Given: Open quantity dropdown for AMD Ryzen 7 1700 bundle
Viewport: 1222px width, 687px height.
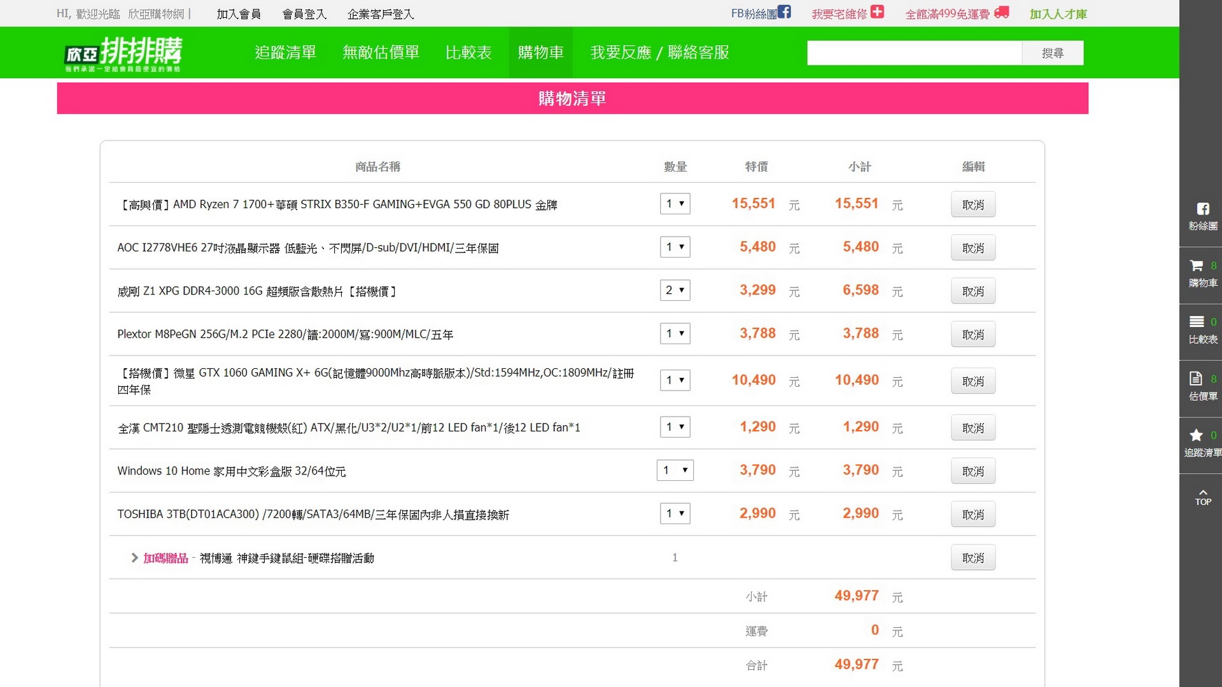Looking at the screenshot, I should click(x=675, y=204).
